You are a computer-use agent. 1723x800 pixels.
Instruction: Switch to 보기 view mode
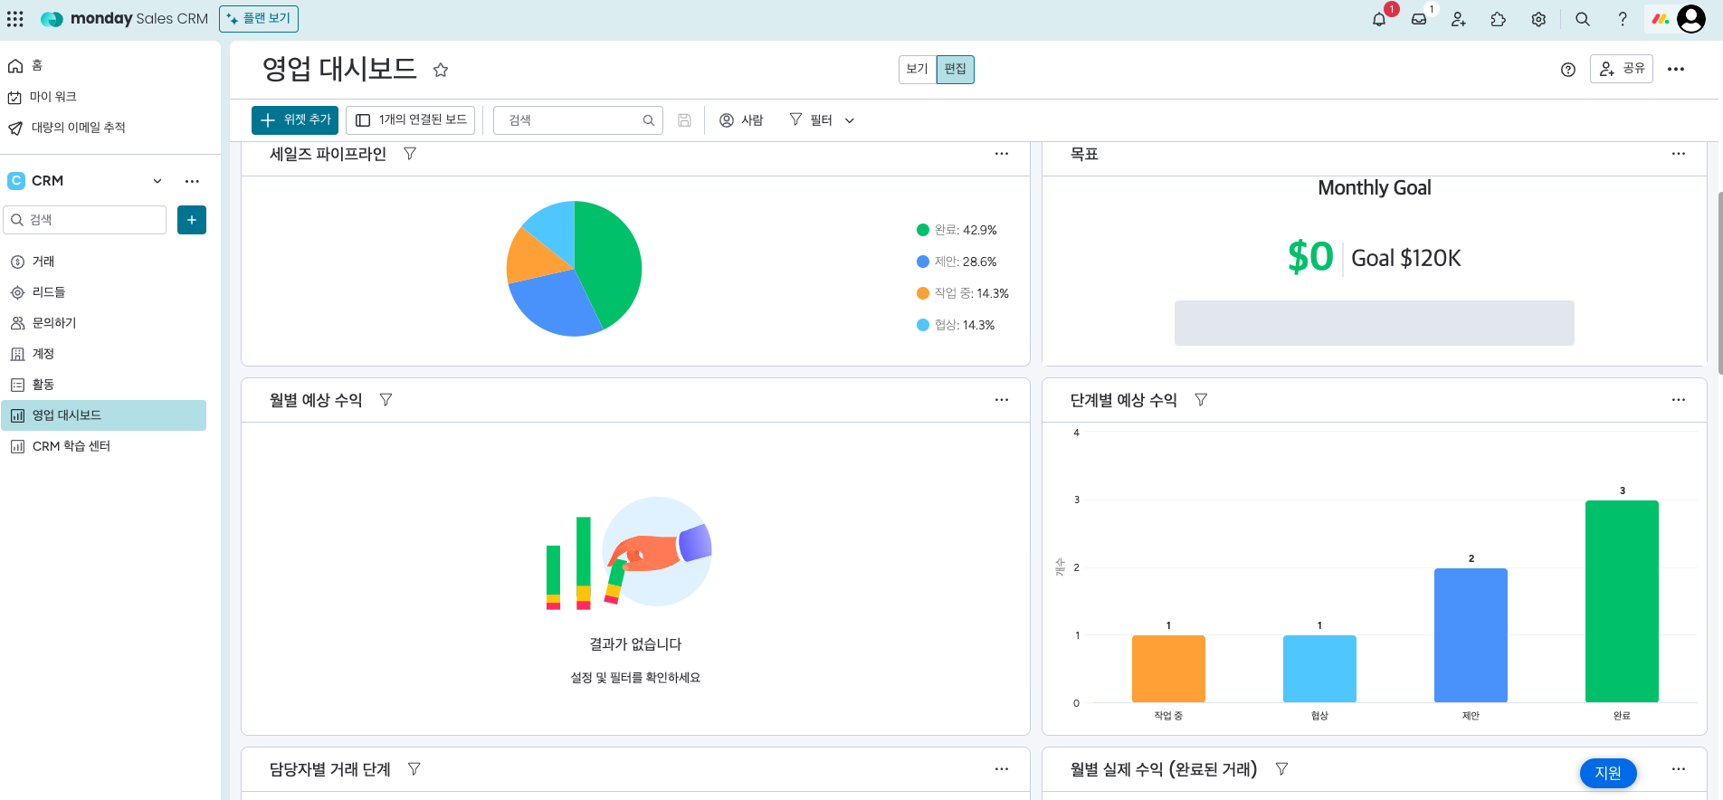pos(917,70)
